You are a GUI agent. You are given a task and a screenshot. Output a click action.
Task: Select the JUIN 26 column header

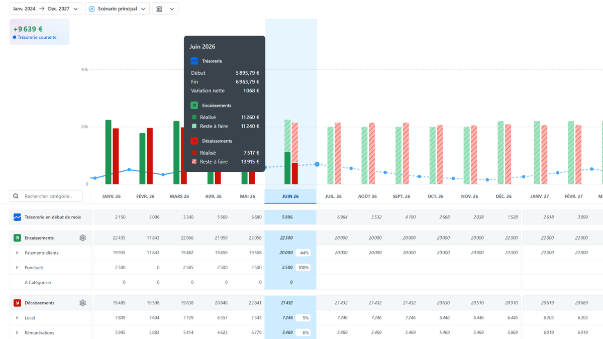290,196
